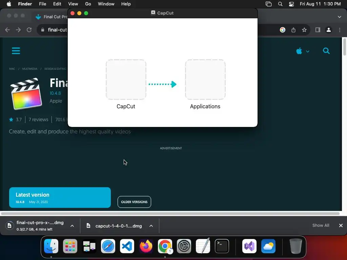The image size is (347, 260).
Task: Open the Trash in the Dock
Action: tap(295, 246)
